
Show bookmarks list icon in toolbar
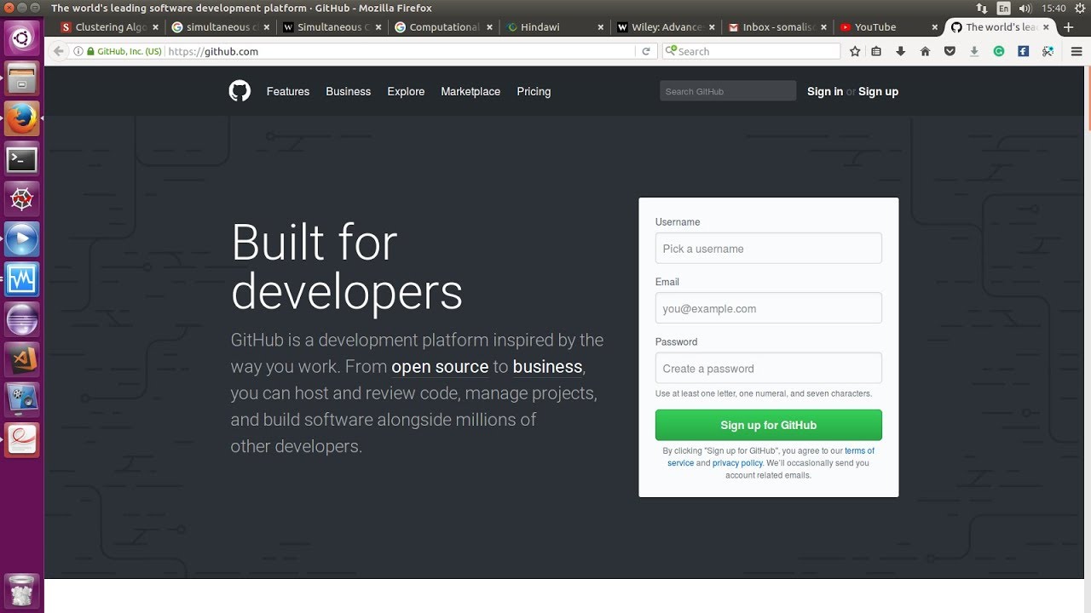tap(876, 51)
